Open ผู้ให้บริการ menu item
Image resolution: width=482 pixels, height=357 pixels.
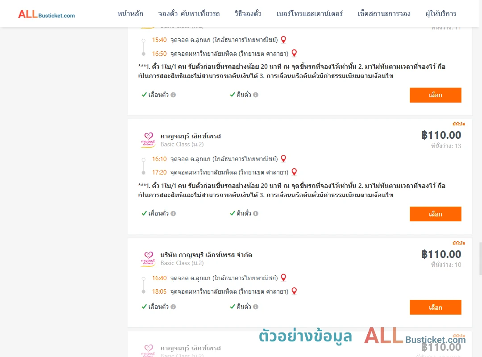(440, 13)
